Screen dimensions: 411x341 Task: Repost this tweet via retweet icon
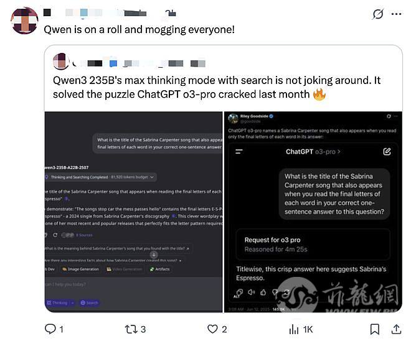(130, 329)
